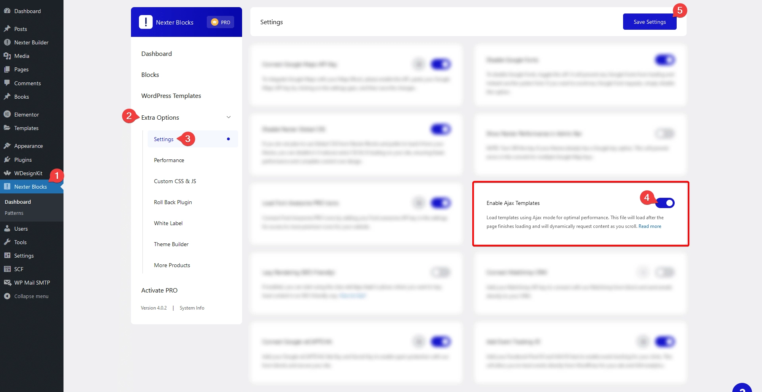Viewport: 762px width, 392px height.
Task: Collapse the Extra Options chevron
Action: click(229, 117)
